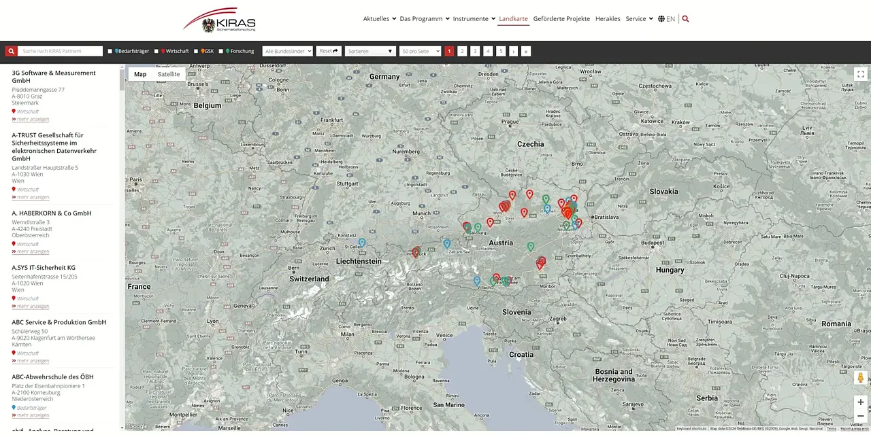The height and width of the screenshot is (435, 871).
Task: Open the Geförderte Projekte page
Action: point(561,19)
